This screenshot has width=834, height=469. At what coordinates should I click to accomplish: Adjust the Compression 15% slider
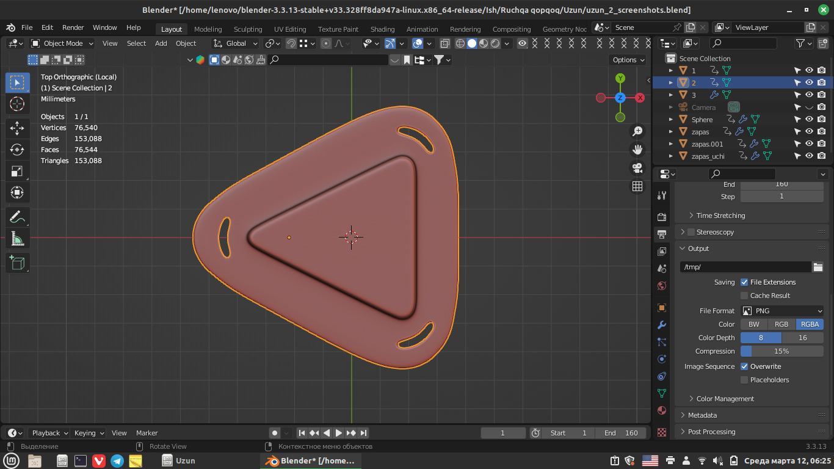[x=782, y=351]
